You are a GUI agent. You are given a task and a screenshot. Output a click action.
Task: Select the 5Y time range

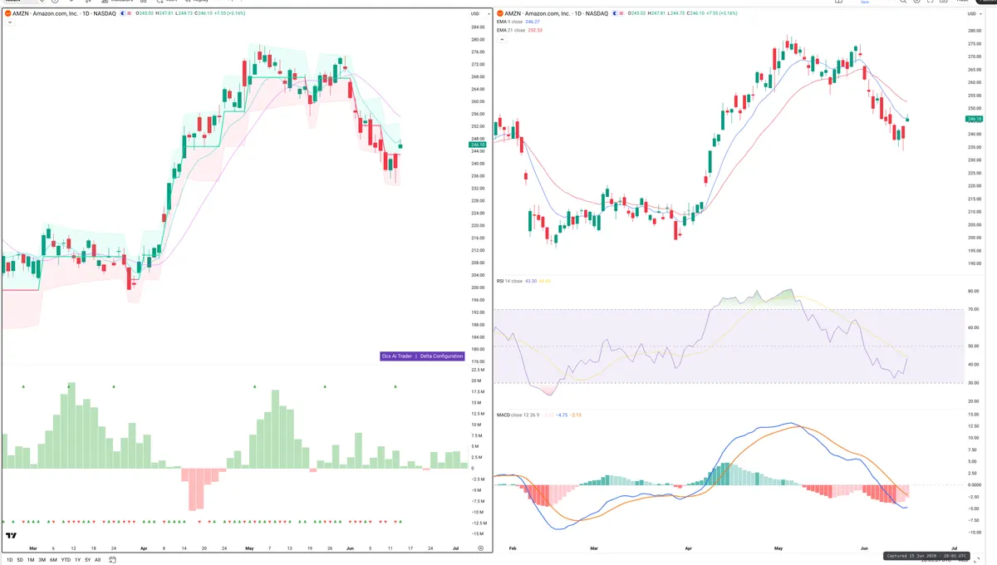[x=87, y=560]
